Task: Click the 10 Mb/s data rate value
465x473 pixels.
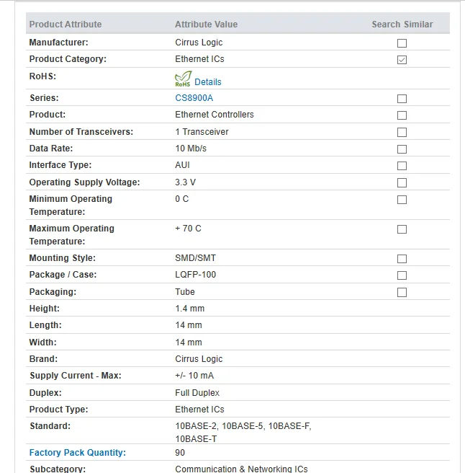Action: click(x=191, y=149)
